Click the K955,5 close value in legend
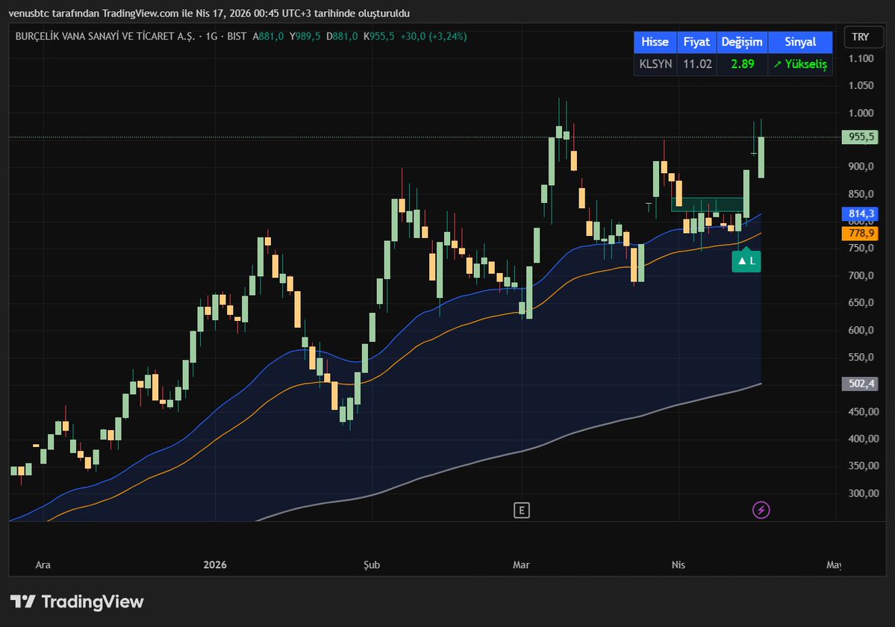The height and width of the screenshot is (627, 895). click(378, 37)
